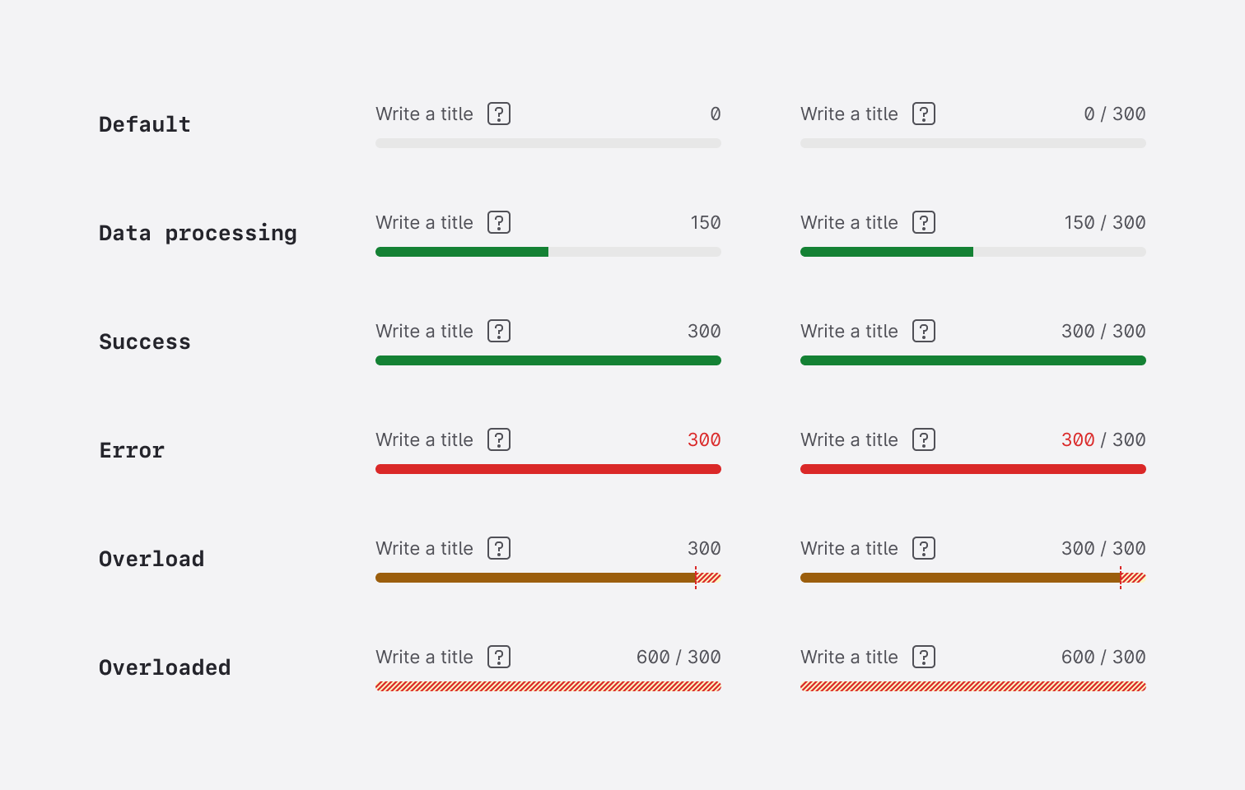This screenshot has height=790, width=1245.
Task: Click help icon in Error row left column
Action: pyautogui.click(x=499, y=439)
